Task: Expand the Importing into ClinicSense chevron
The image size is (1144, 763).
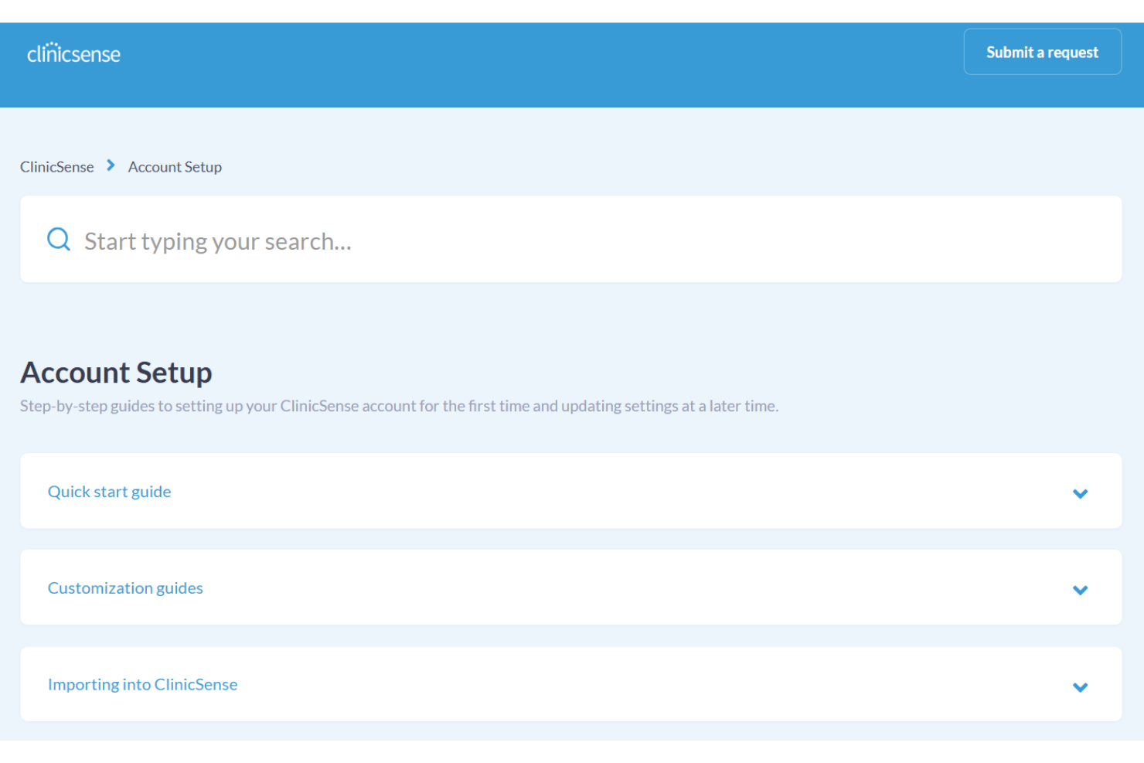Action: (x=1081, y=687)
